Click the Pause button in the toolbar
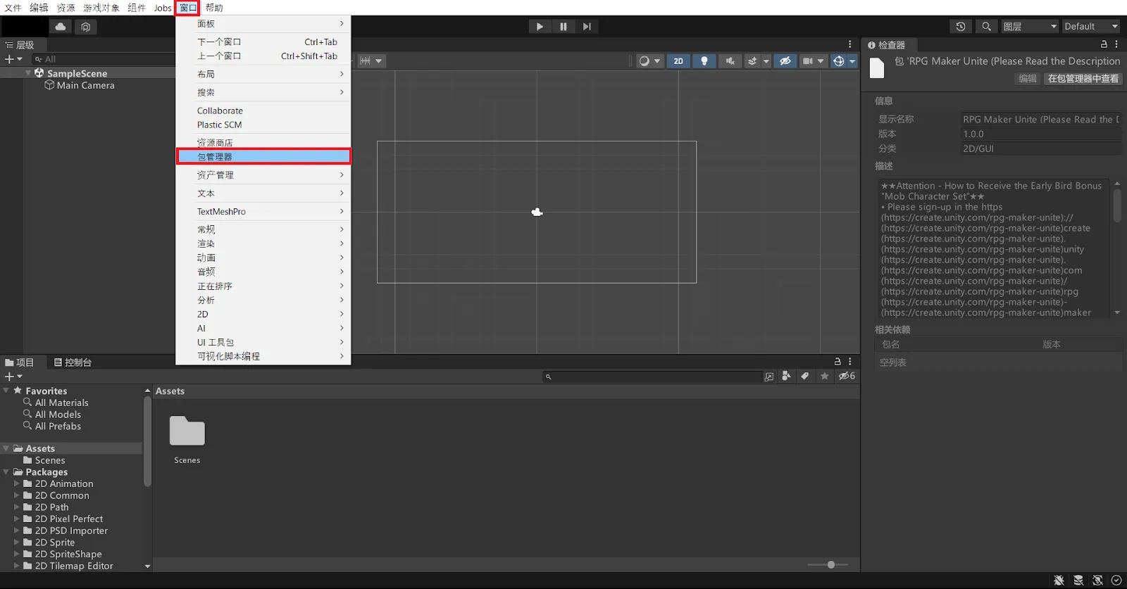1127x589 pixels. pyautogui.click(x=563, y=27)
